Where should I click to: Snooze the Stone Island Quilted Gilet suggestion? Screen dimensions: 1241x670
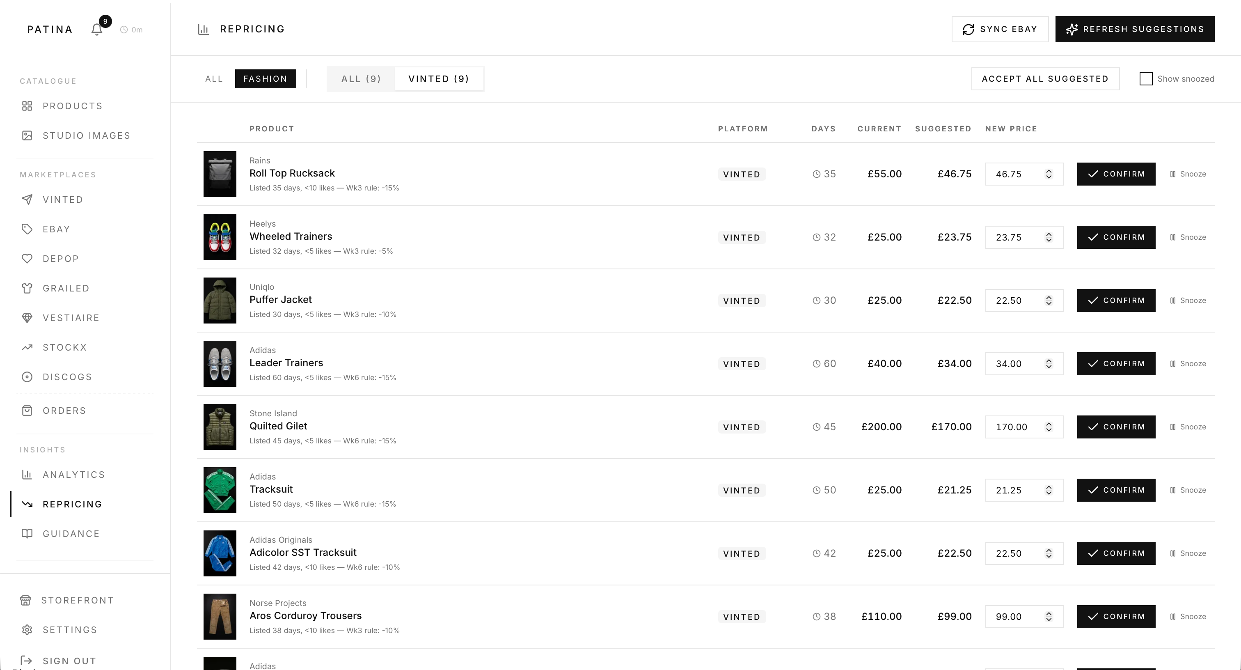tap(1188, 427)
